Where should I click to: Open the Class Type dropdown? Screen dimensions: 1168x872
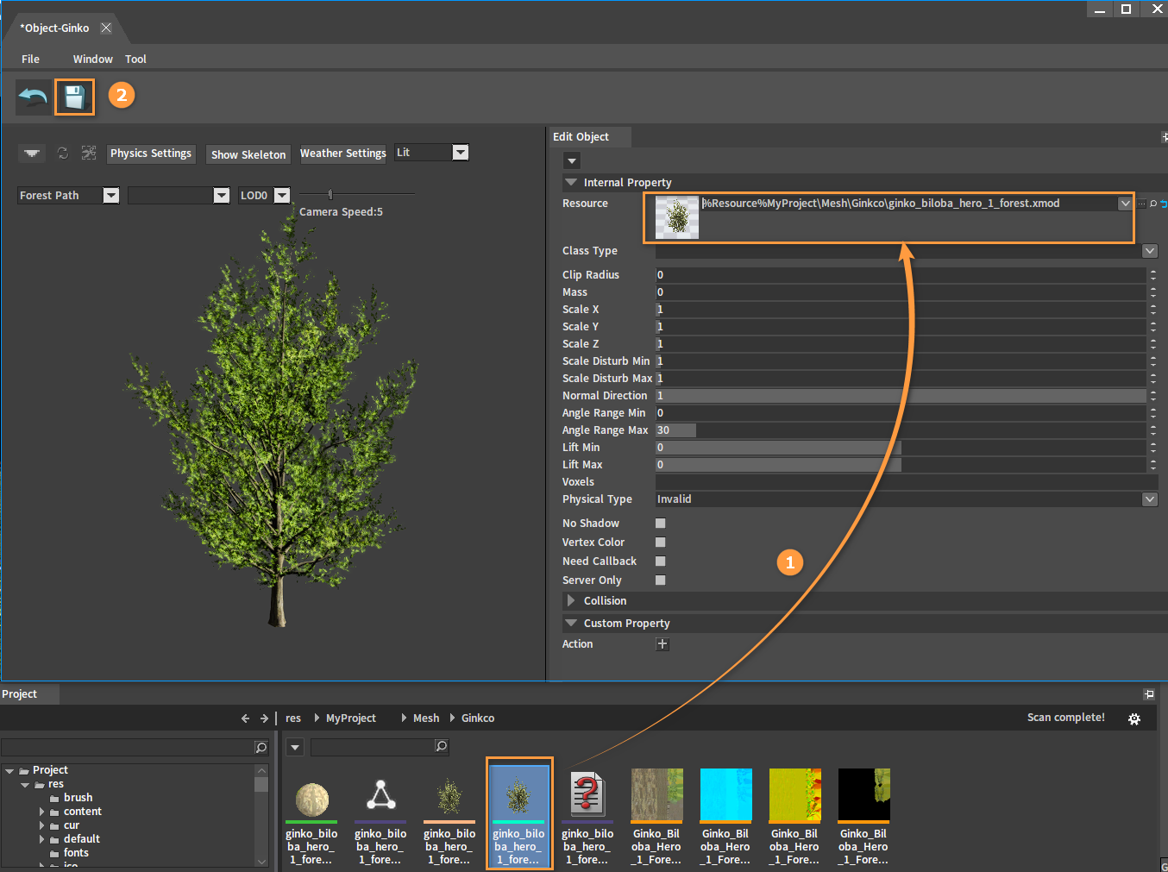click(1150, 251)
